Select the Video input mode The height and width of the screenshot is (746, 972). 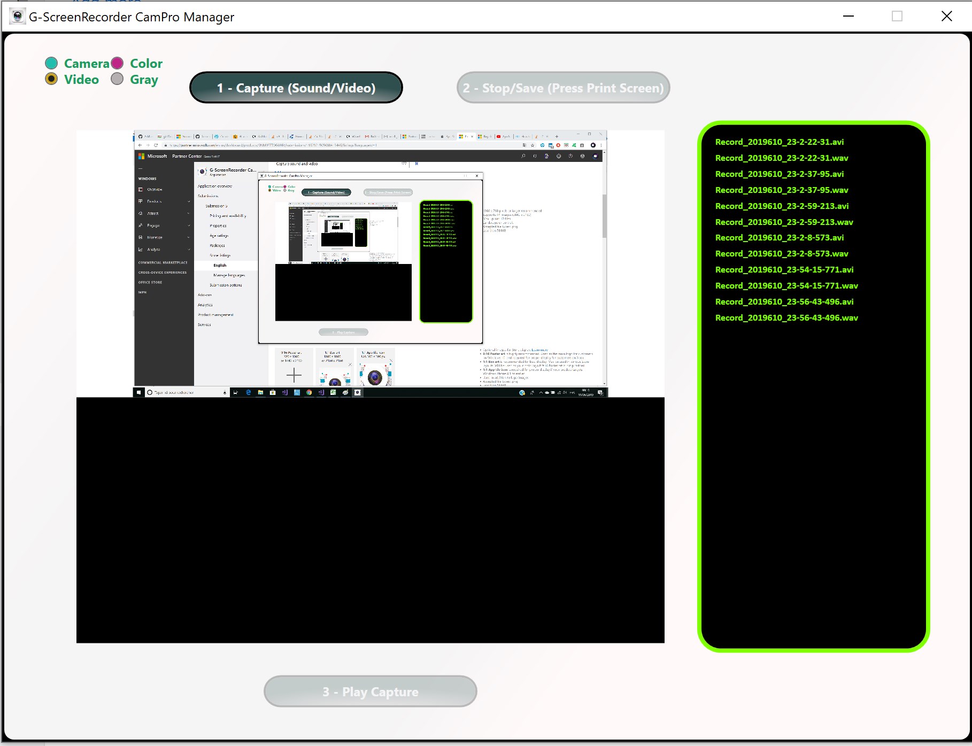pos(51,79)
